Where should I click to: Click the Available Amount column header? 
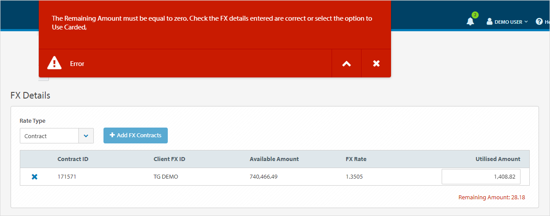pos(274,159)
